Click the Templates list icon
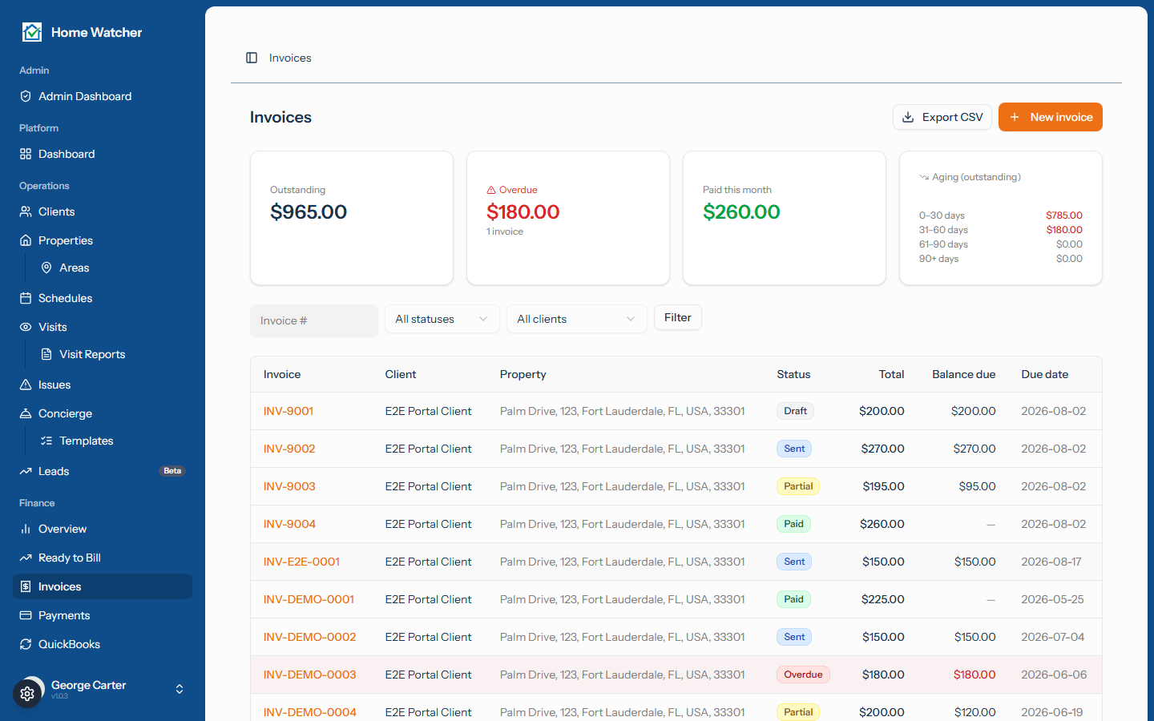The height and width of the screenshot is (721, 1154). [46, 441]
